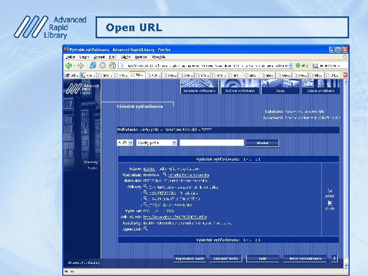Open record details via document icon
The width and height of the screenshot is (368, 276).
point(330,203)
